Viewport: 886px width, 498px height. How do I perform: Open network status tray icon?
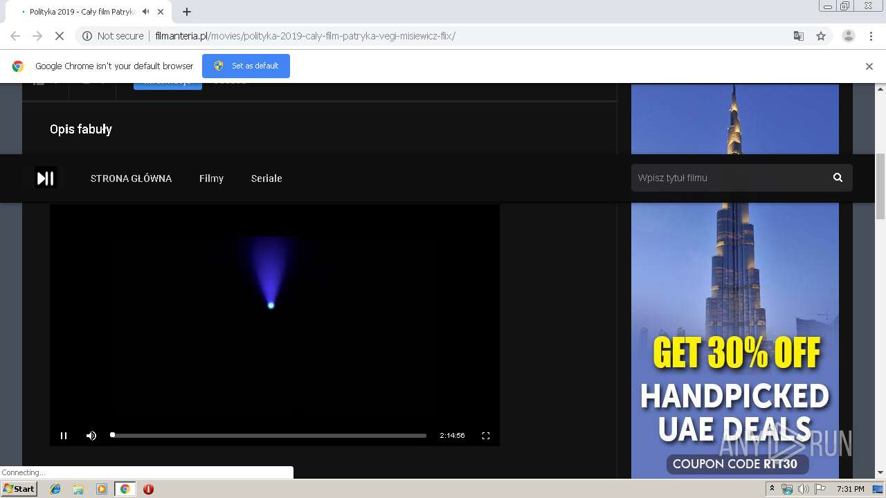(x=787, y=489)
